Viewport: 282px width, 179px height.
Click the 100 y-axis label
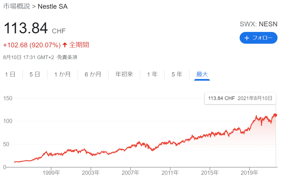8,121
